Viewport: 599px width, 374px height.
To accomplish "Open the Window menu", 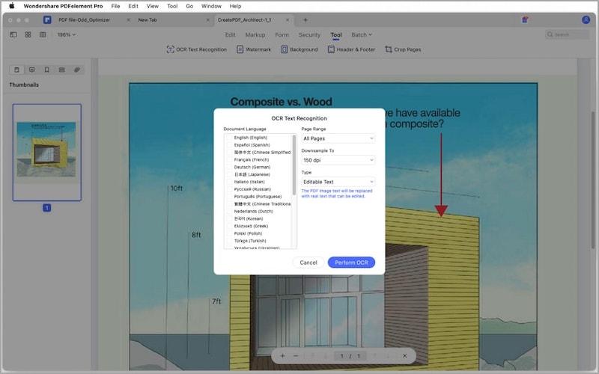I will [211, 6].
